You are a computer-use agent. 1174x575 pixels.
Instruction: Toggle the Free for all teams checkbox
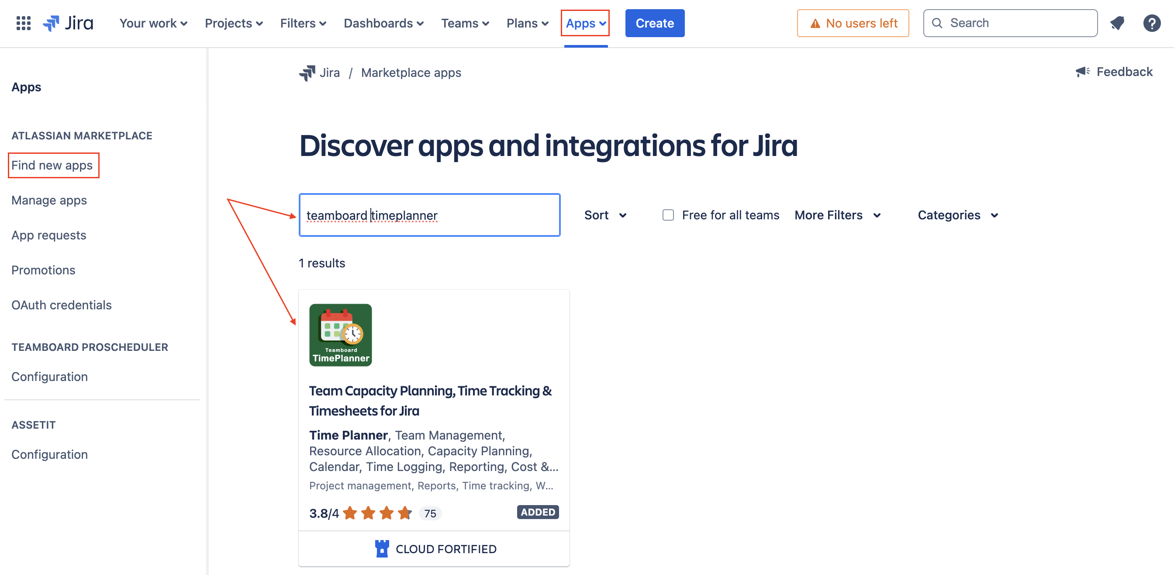[x=668, y=215]
